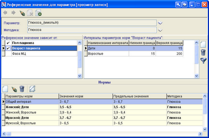Click the row selector beside Взрослые interval
This screenshot has width=209, height=138.
(86, 54)
